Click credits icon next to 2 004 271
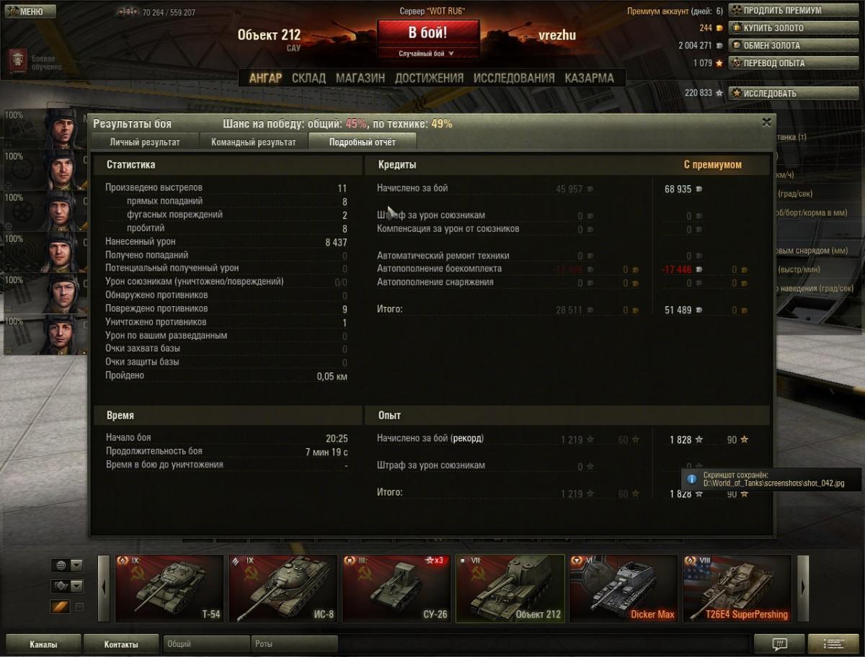Viewport: 865px width, 657px height. tap(720, 45)
